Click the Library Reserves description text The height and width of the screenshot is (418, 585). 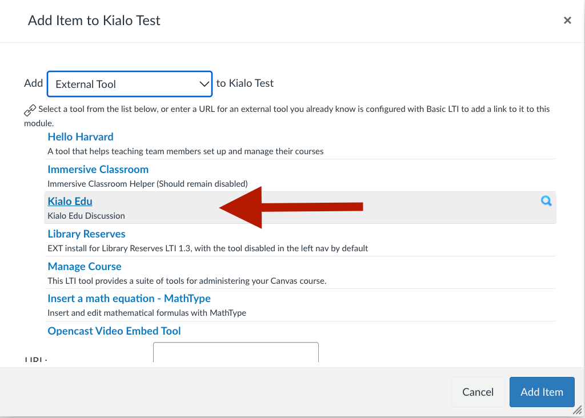[x=207, y=248]
